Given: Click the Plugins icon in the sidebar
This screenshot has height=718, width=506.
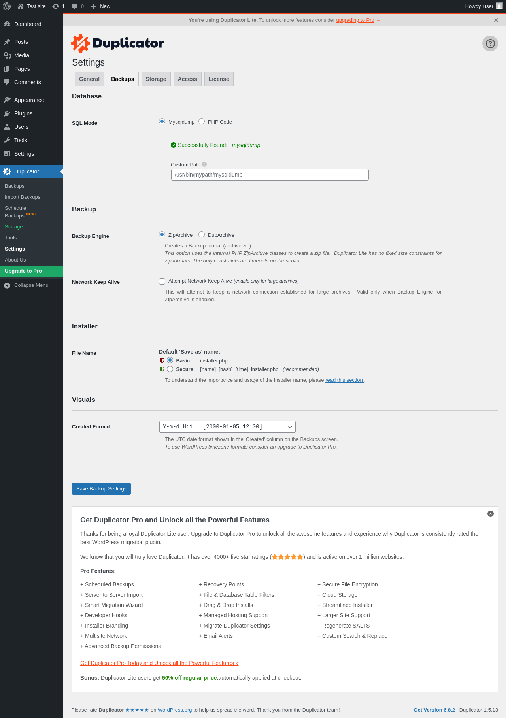Looking at the screenshot, I should 7,113.
